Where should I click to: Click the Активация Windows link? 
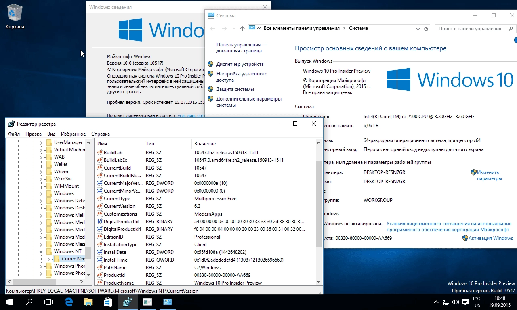491,238
